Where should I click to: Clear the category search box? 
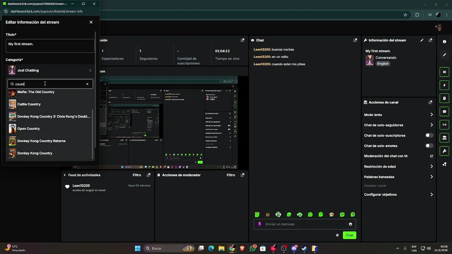[x=87, y=84]
